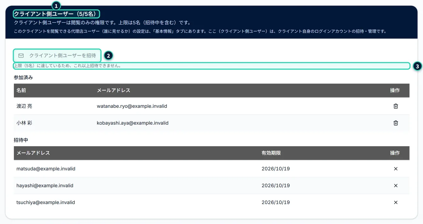Click tsuchiya@example.invalid email cell

(x=46, y=203)
